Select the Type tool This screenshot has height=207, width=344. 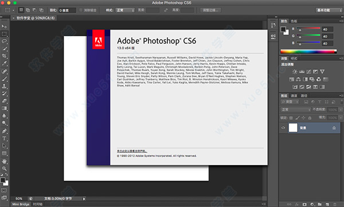coord(4,139)
